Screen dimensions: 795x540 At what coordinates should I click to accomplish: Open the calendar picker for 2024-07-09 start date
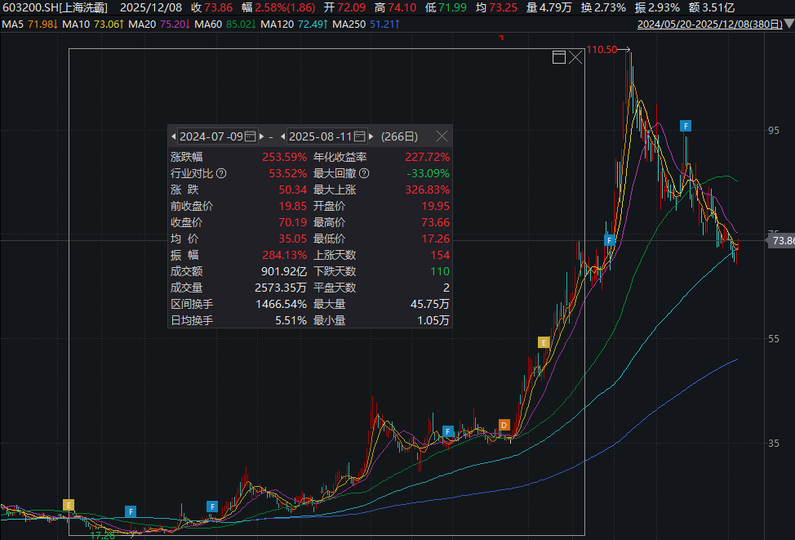251,136
